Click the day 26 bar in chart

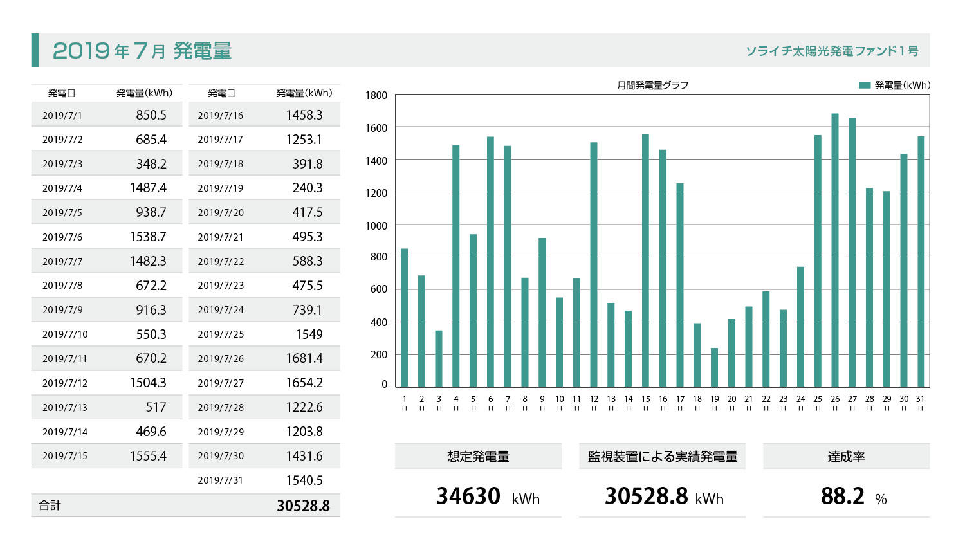[x=835, y=250]
